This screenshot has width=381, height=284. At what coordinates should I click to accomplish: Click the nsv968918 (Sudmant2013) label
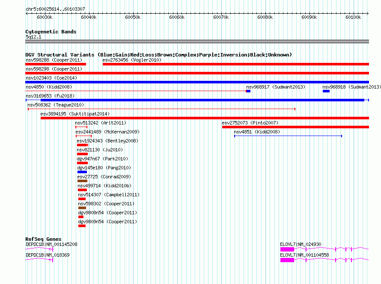coord(351,87)
